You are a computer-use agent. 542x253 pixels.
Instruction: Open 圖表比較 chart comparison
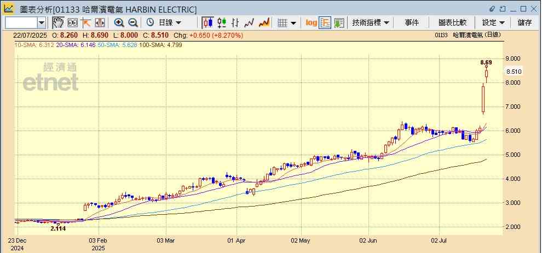click(452, 23)
